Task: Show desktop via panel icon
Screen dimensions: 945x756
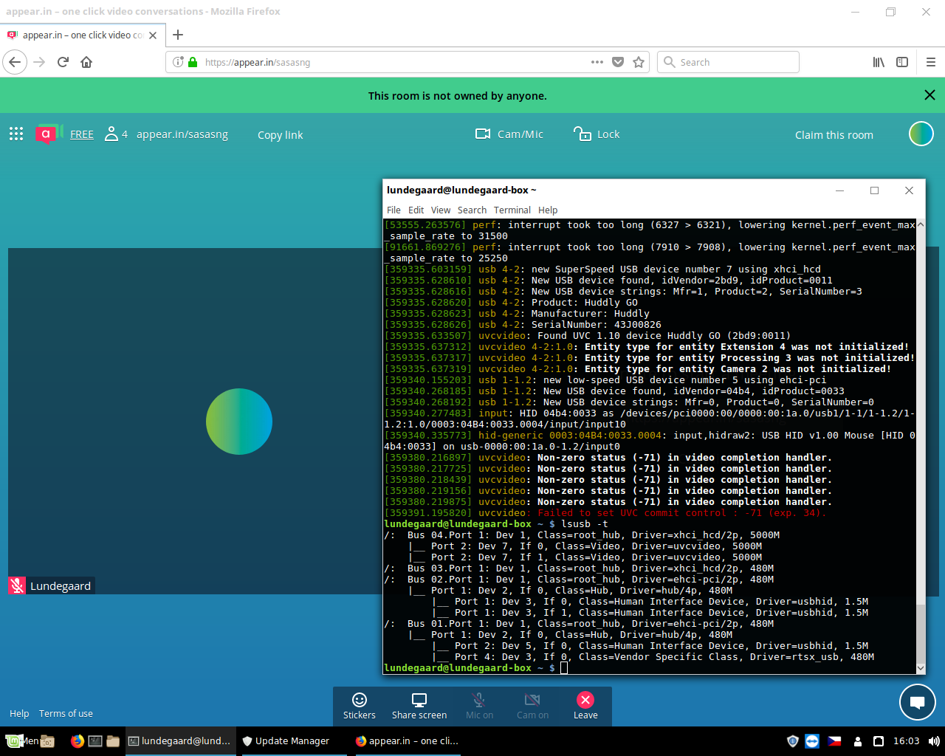Action: pyautogui.click(x=48, y=740)
